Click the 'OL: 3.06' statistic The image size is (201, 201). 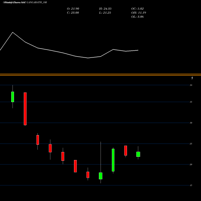(137, 16)
